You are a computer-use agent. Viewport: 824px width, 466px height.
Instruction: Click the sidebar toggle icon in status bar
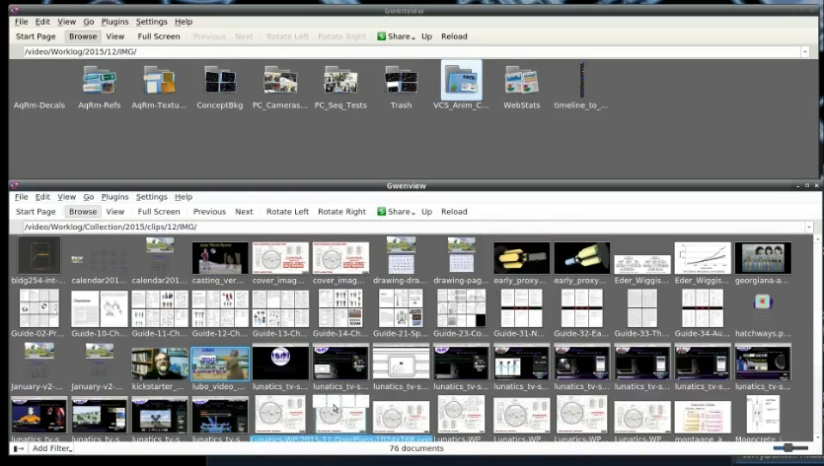pyautogui.click(x=18, y=448)
